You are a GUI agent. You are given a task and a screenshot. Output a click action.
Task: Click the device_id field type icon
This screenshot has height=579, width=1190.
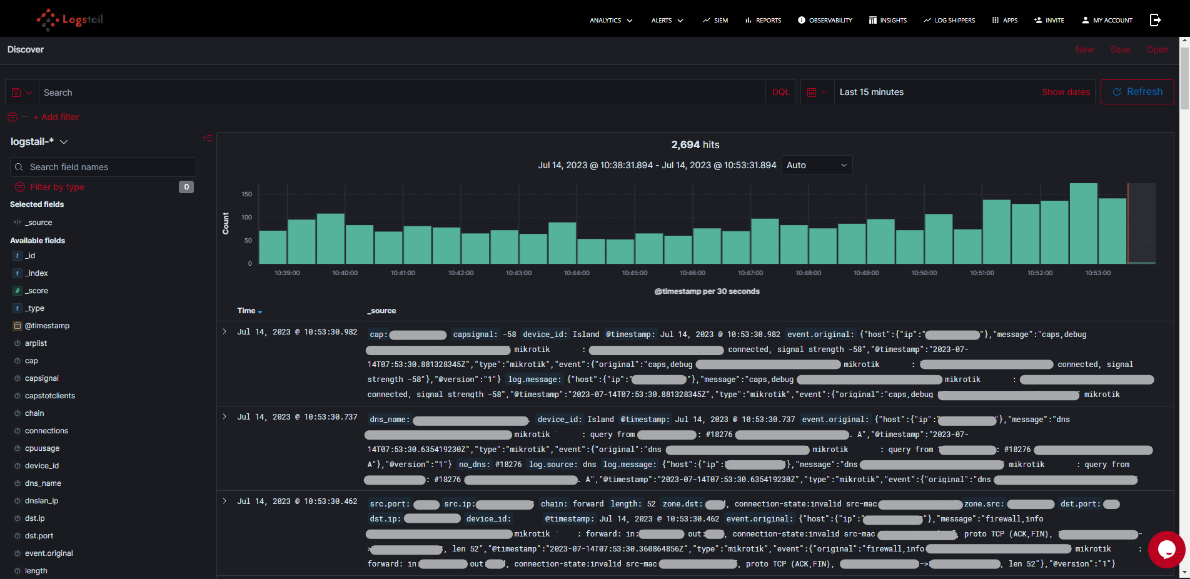tap(18, 466)
